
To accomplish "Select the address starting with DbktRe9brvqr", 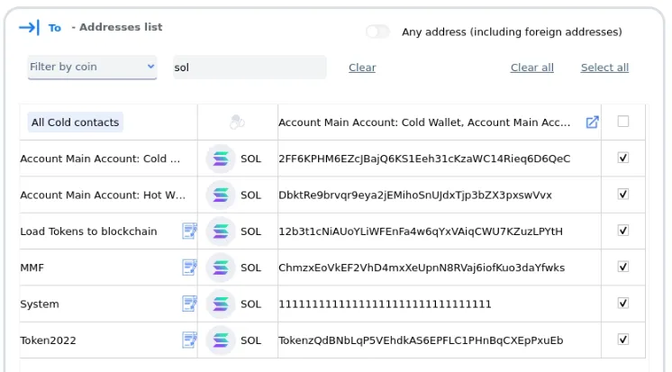I will [415, 195].
